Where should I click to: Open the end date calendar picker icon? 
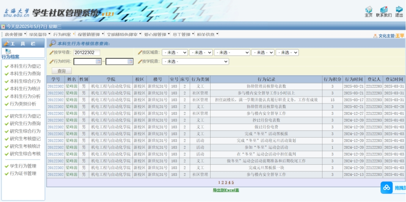pos(130,61)
